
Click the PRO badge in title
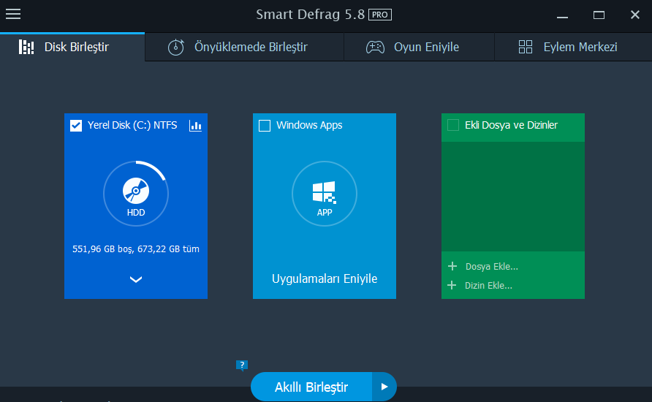[x=379, y=15]
